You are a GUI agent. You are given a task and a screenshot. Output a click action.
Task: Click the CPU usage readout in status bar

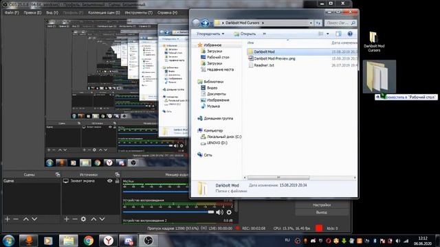tap(291, 228)
